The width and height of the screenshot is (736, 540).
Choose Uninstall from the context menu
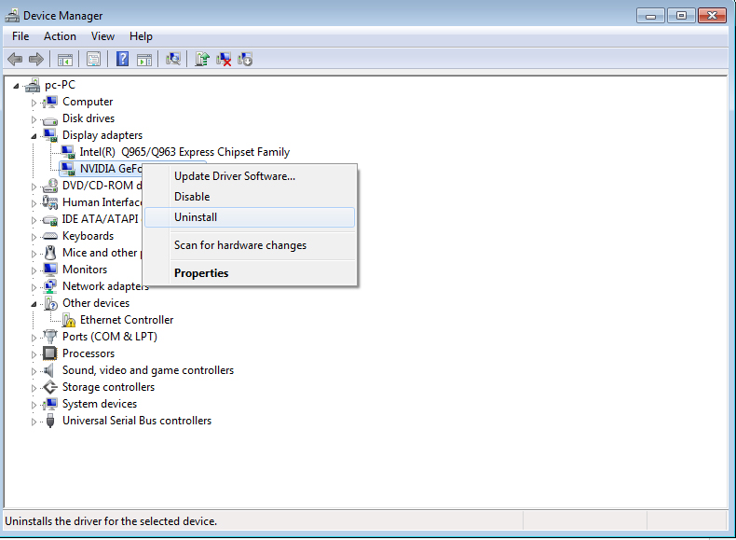(x=250, y=217)
